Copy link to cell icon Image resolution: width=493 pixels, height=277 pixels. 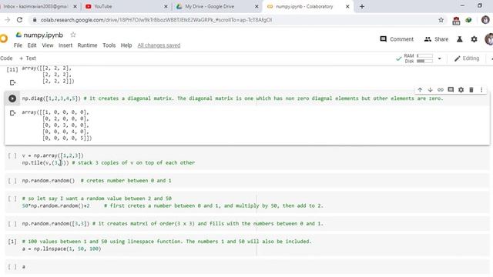click(441, 90)
